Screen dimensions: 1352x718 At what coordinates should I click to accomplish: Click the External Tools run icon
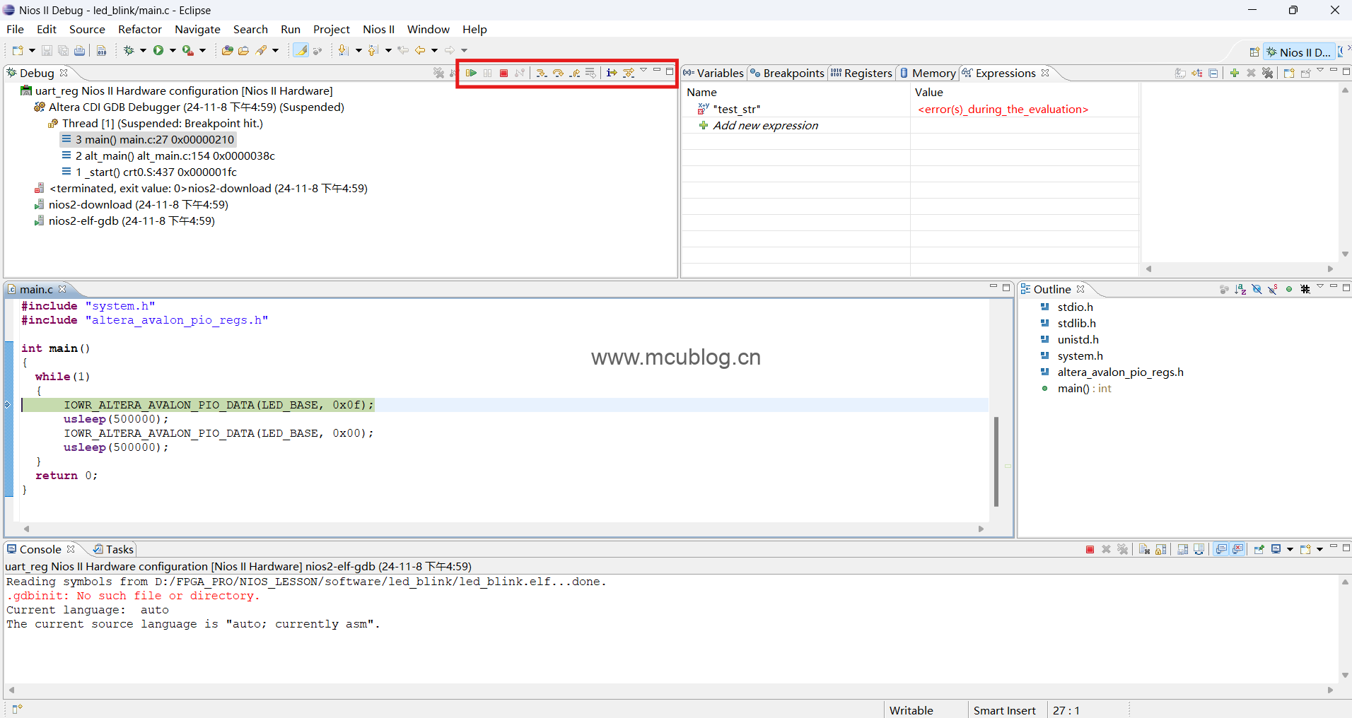pyautogui.click(x=187, y=50)
